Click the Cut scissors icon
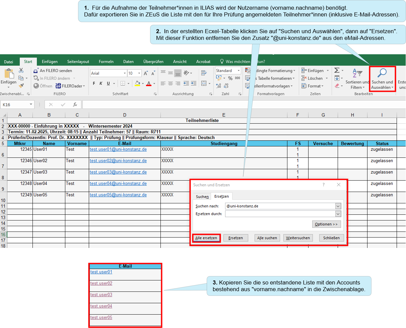 (x=21, y=70)
